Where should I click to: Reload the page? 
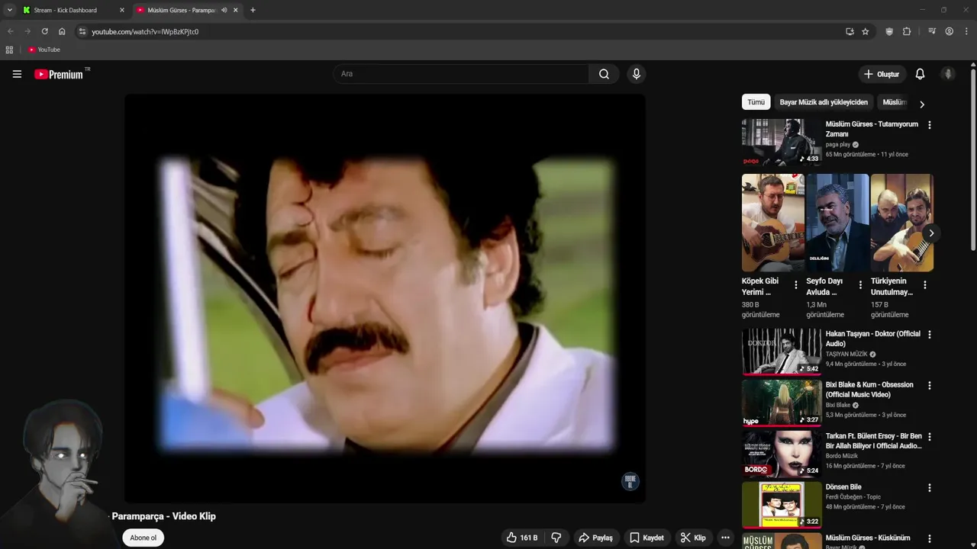[44, 31]
